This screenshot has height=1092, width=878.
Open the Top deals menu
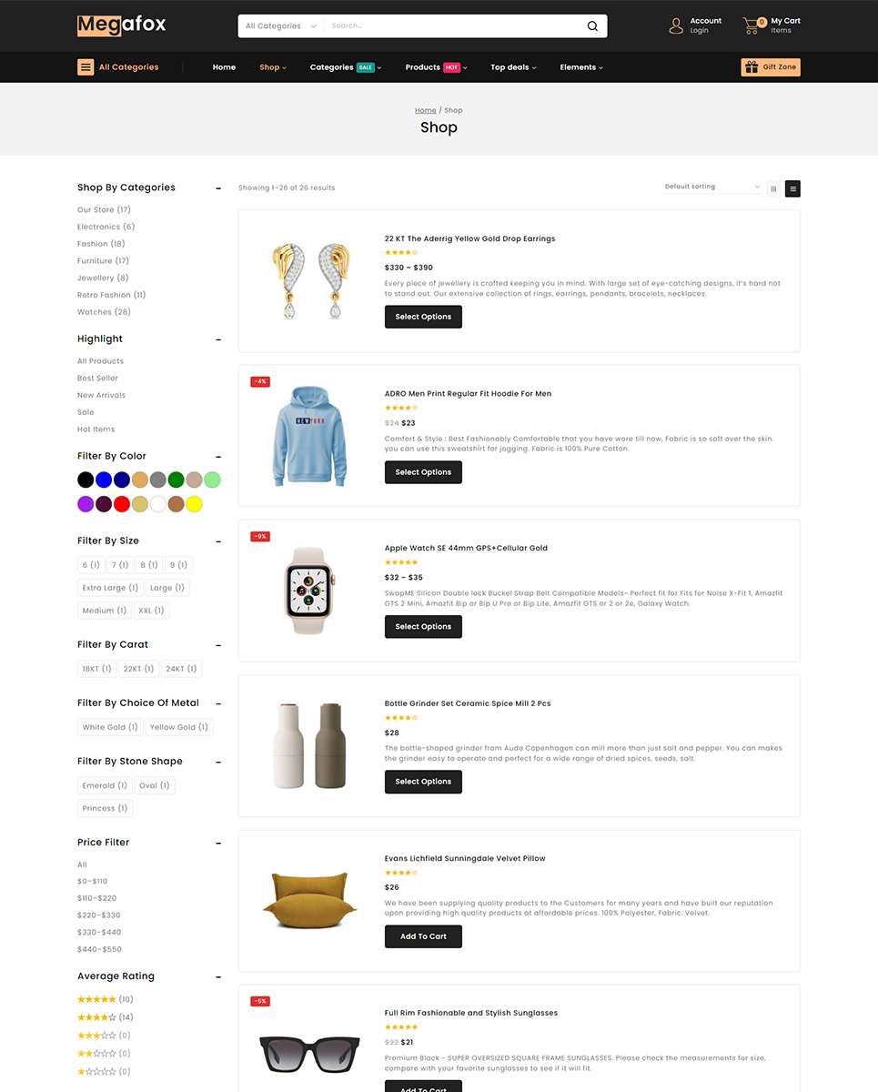pos(513,67)
